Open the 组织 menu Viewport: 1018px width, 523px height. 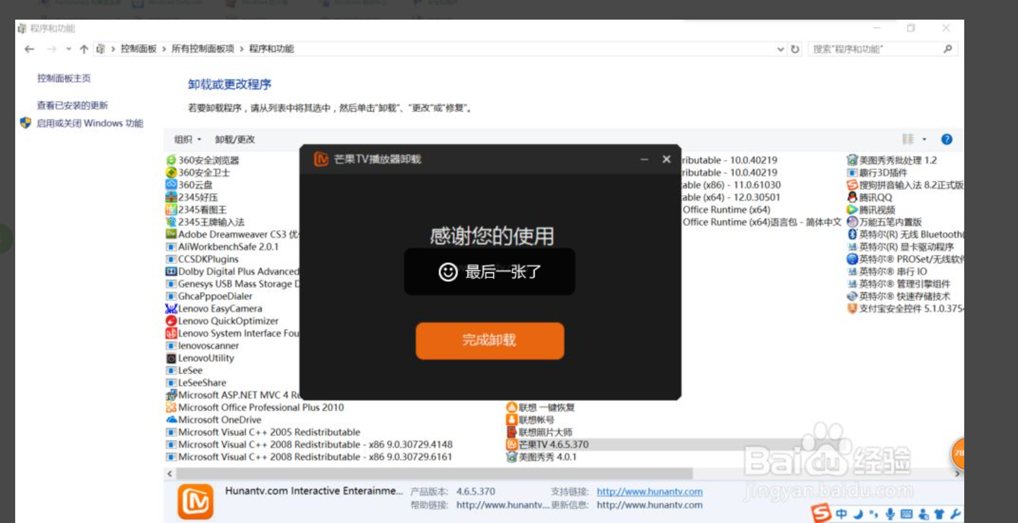point(187,139)
